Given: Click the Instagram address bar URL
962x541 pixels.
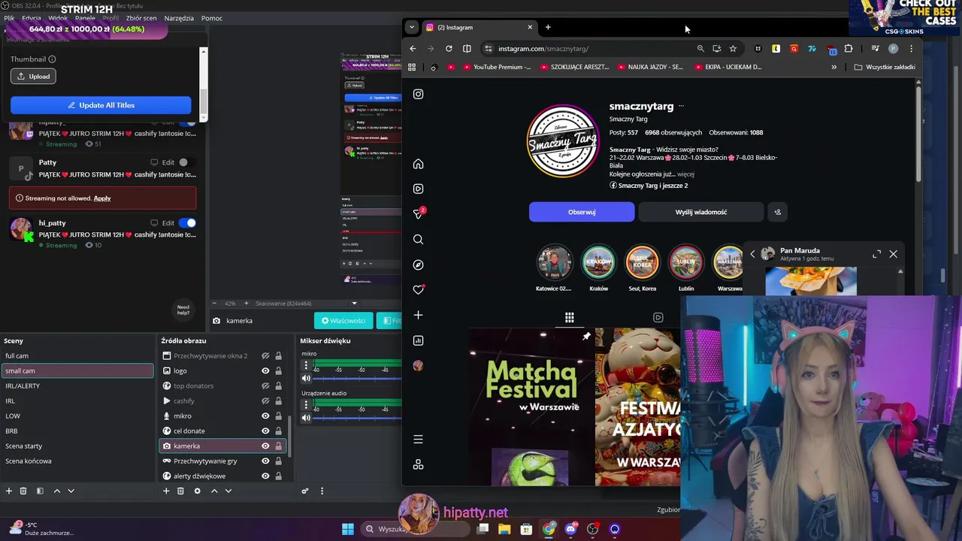Looking at the screenshot, I should (543, 48).
